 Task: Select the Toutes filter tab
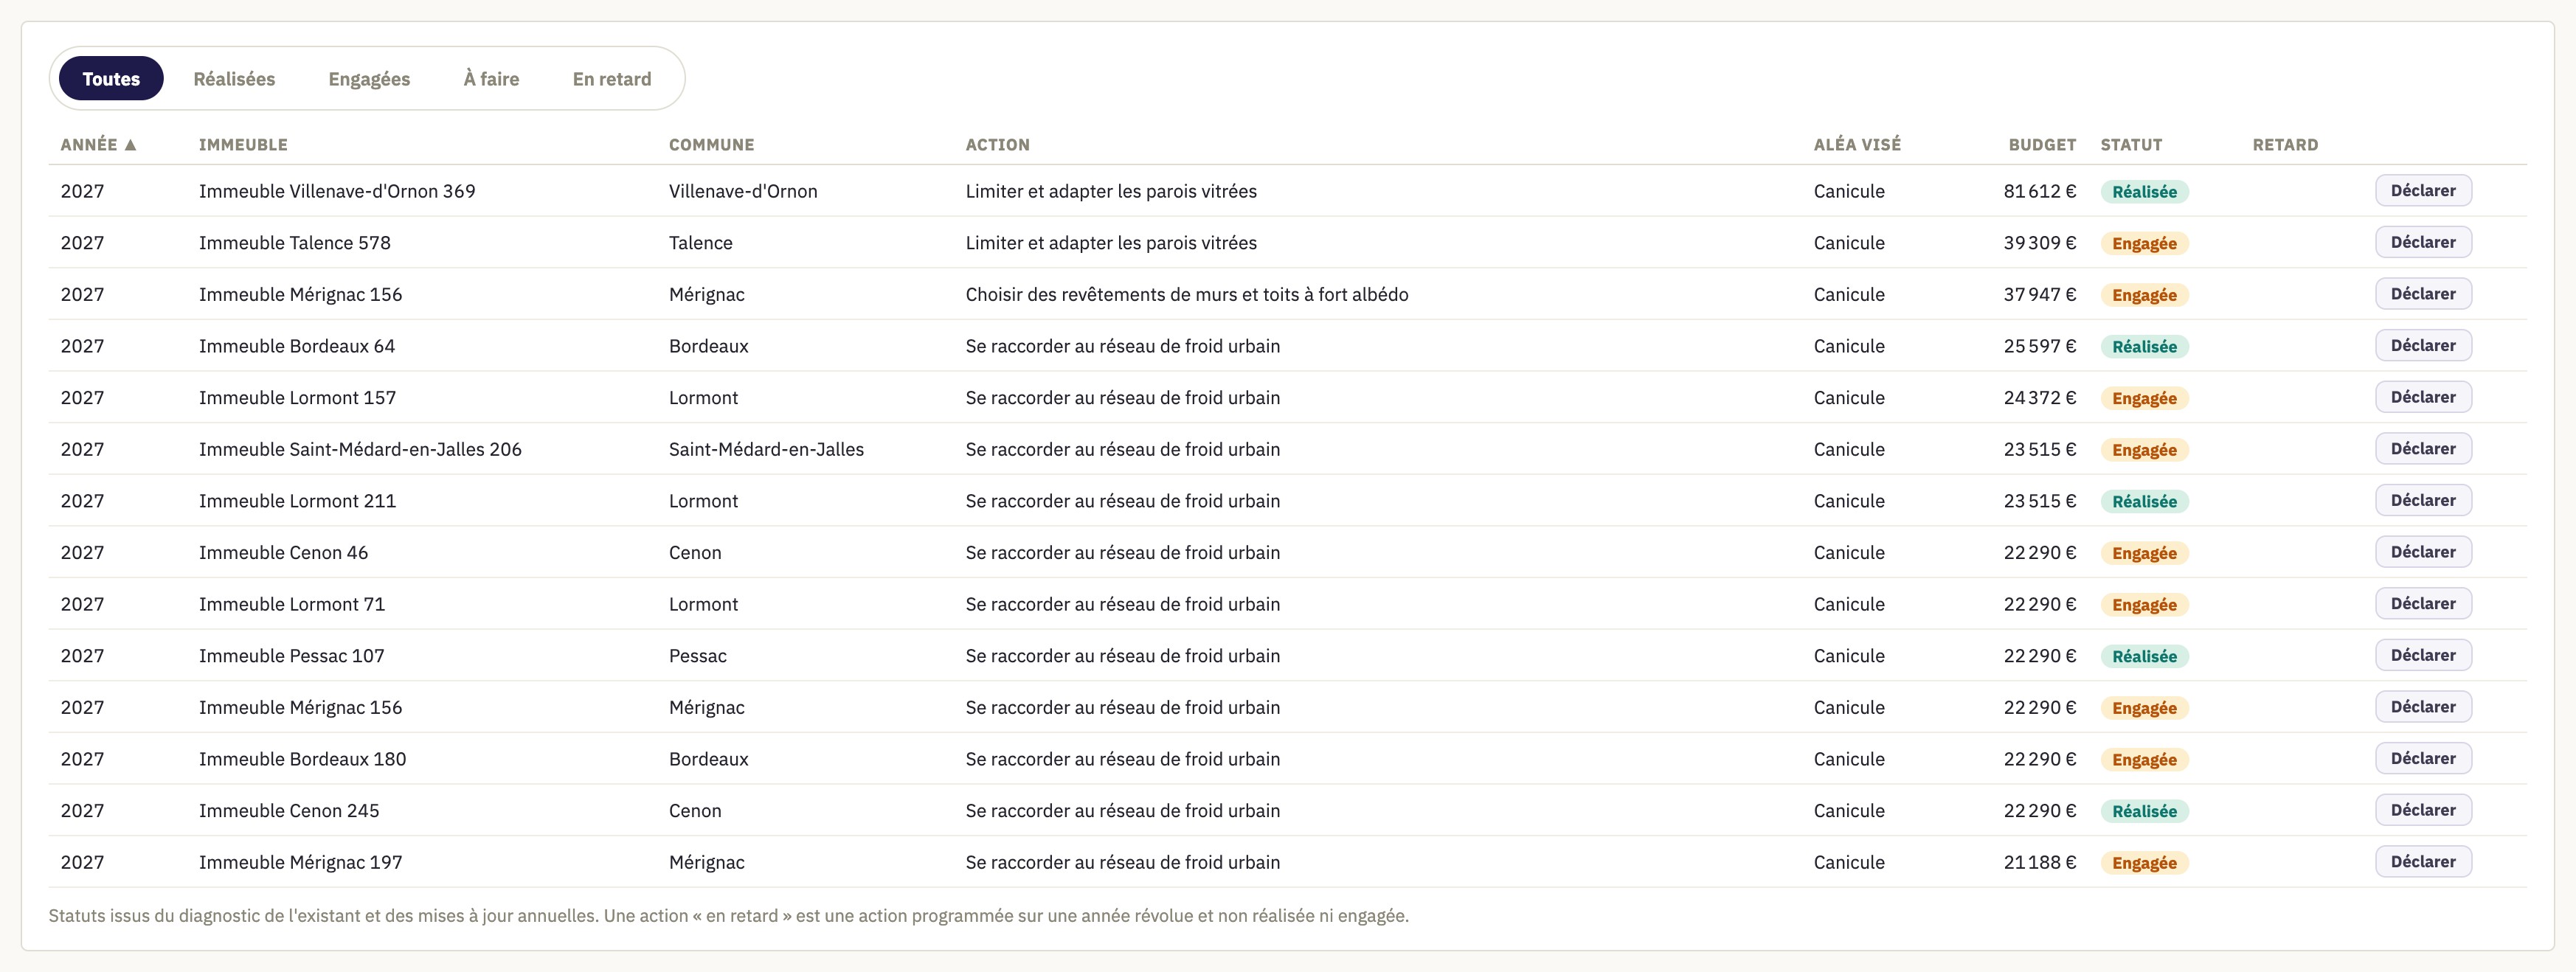[111, 79]
